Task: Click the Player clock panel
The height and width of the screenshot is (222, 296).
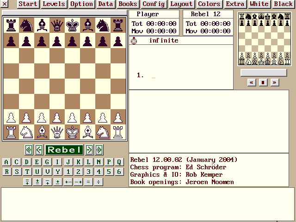Action: [154, 23]
